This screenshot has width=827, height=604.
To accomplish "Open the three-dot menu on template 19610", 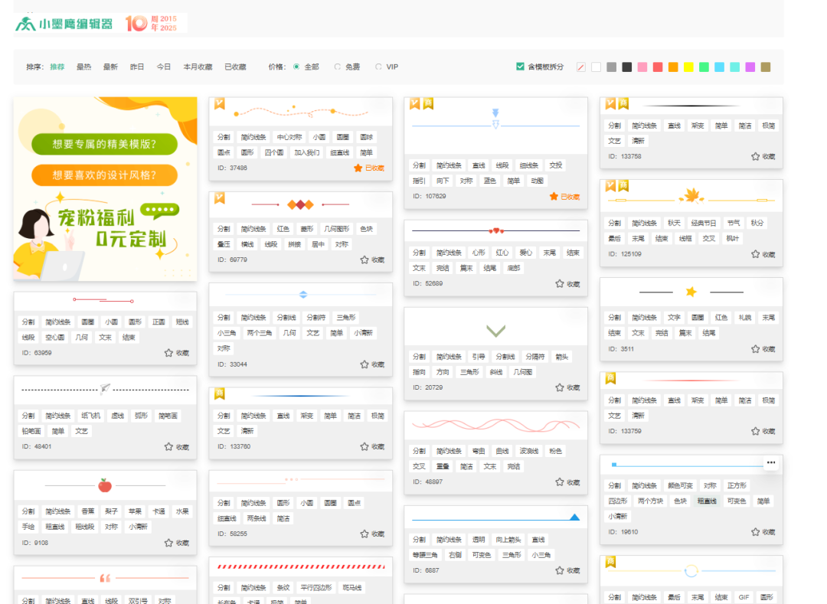I will (x=771, y=462).
